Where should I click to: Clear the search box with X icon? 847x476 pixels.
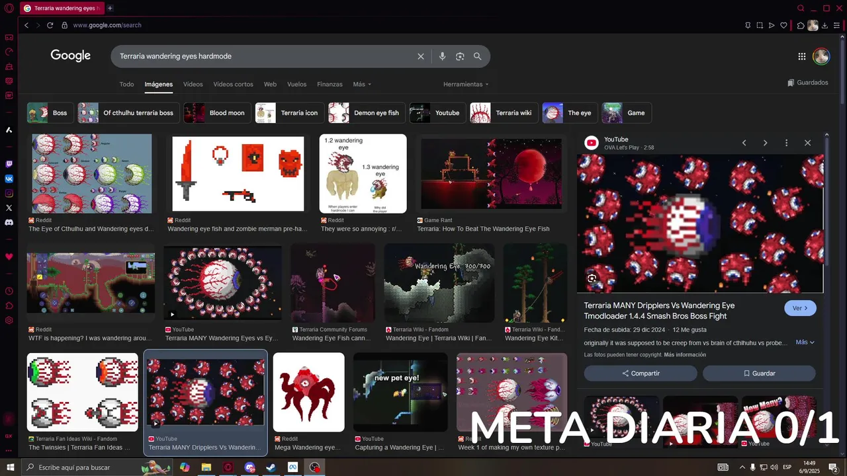(420, 56)
